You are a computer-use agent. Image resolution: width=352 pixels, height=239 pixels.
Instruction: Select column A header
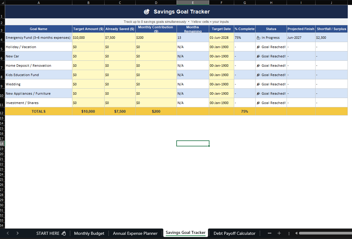tap(39, 2)
